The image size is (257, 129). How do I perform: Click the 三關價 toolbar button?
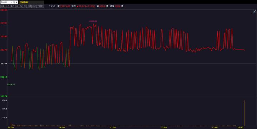point(40,6)
